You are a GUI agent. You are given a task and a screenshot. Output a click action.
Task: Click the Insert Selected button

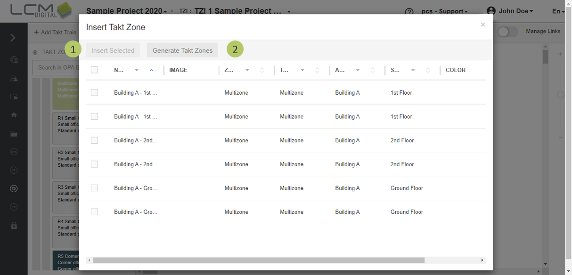[113, 50]
